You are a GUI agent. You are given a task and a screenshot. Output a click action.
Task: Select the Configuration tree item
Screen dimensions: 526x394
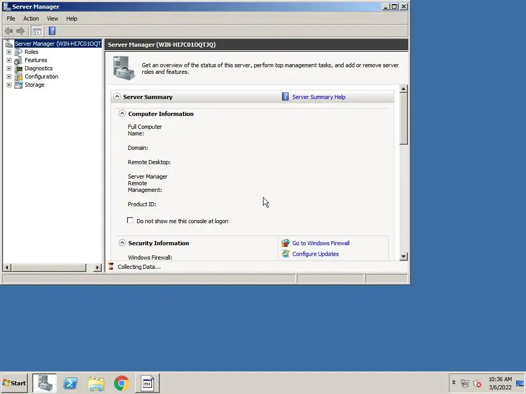42,77
